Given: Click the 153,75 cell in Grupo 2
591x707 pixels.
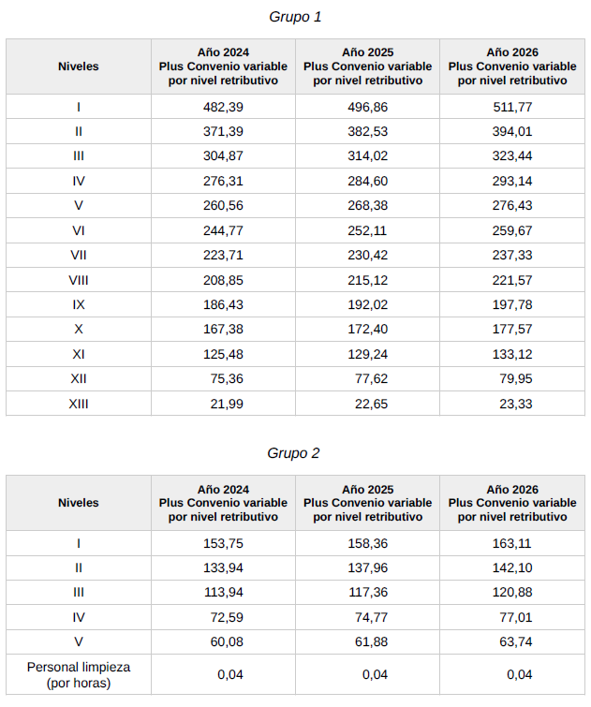Looking at the screenshot, I should click(x=223, y=543).
